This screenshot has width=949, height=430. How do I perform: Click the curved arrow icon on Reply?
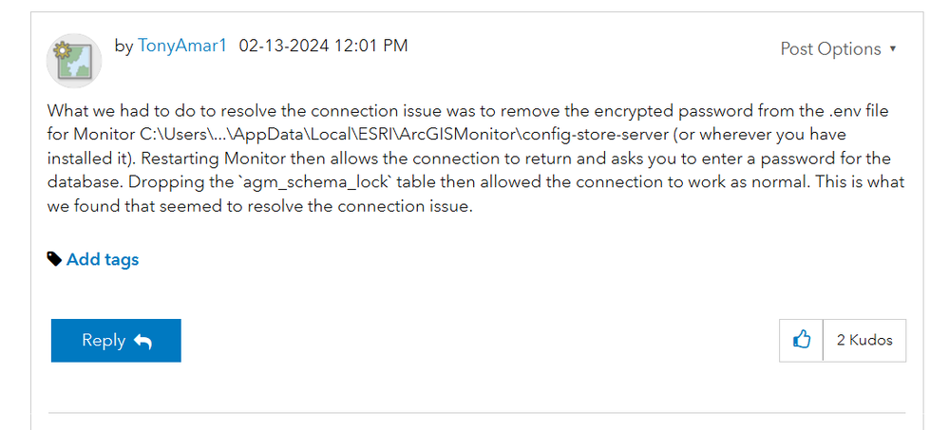[x=143, y=341]
